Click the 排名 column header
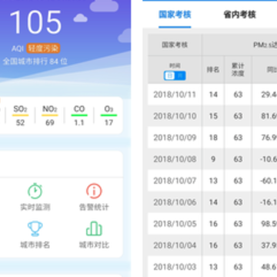Image resolution: width=277 pixels, height=277 pixels. (213, 69)
